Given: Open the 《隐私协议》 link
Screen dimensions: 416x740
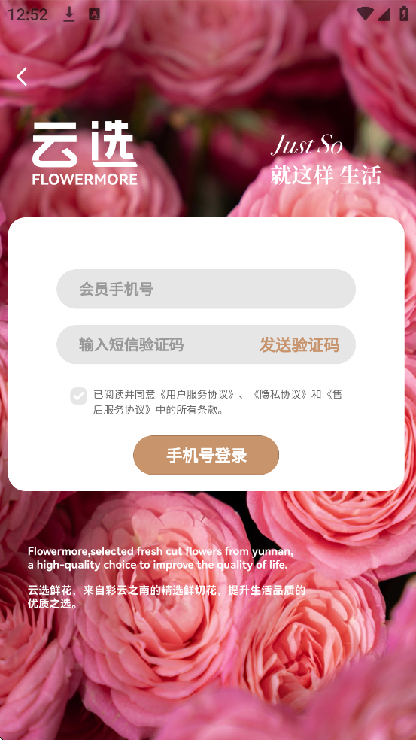Looking at the screenshot, I should tap(280, 395).
